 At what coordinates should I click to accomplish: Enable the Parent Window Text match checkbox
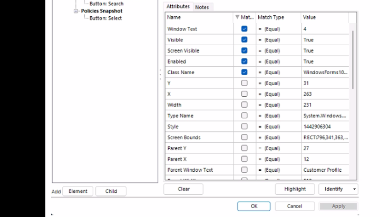tap(245, 170)
